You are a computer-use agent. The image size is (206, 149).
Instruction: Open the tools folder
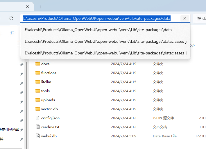tap(45, 91)
